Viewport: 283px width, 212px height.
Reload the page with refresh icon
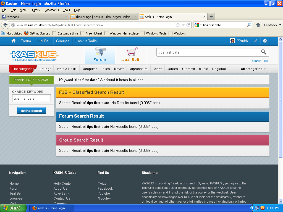pyautogui.click(x=188, y=25)
